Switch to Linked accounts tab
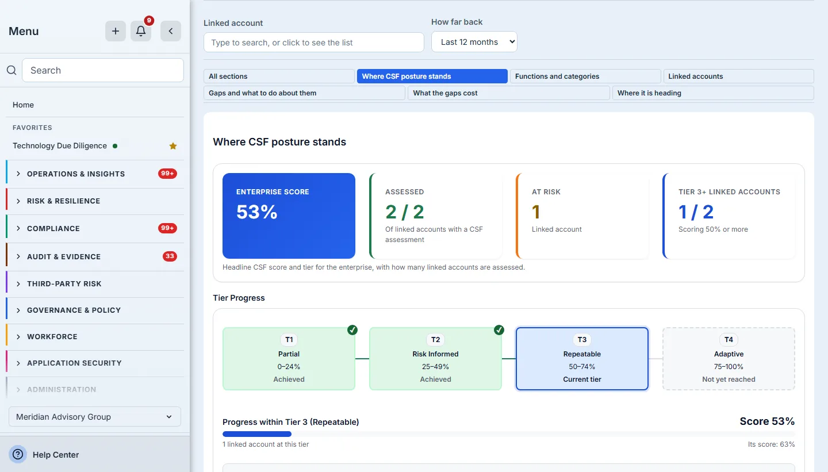 [739, 76]
